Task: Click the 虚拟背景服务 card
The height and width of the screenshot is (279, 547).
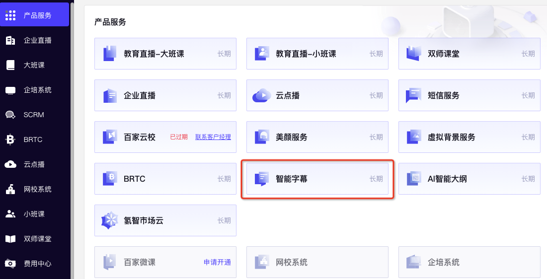Action: point(469,137)
